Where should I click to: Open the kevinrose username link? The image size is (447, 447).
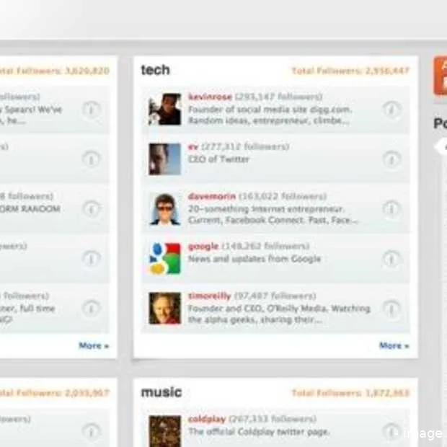point(209,97)
